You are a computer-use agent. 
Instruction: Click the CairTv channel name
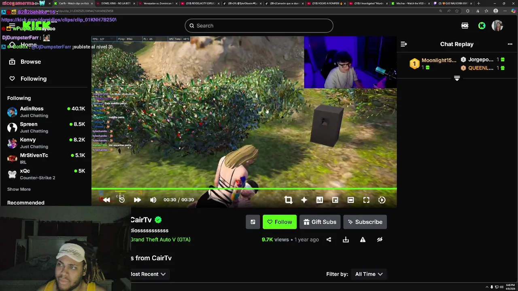click(141, 220)
